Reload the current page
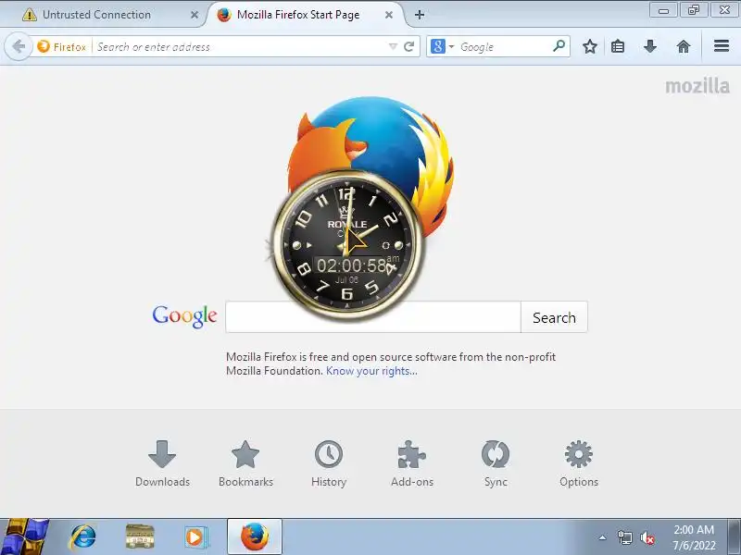Viewport: 741px width, 555px height. [409, 46]
